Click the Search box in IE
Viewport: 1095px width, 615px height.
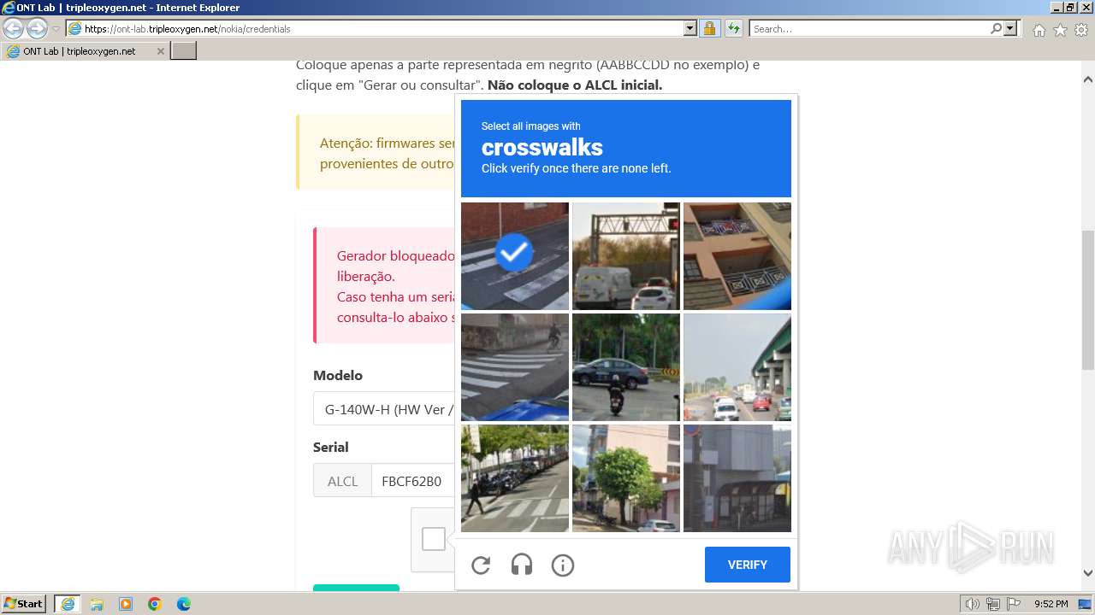pos(870,28)
